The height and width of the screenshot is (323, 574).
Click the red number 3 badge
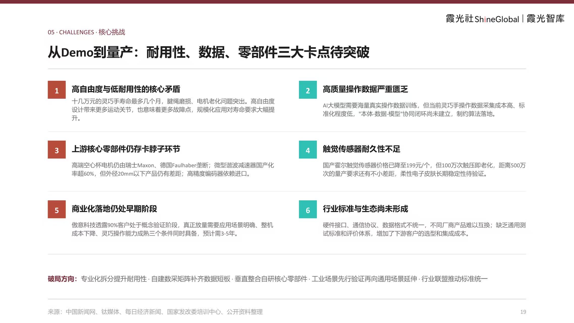pos(57,150)
